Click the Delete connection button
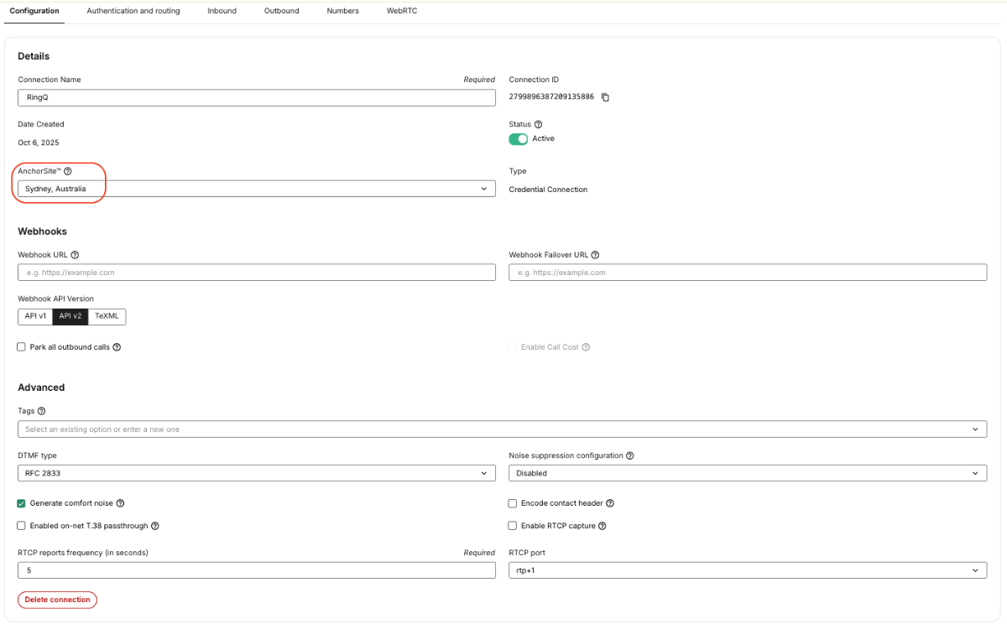This screenshot has height=624, width=1007. (x=57, y=600)
